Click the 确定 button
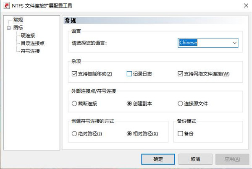Viewport: 252px width, 169px height. (x=157, y=159)
